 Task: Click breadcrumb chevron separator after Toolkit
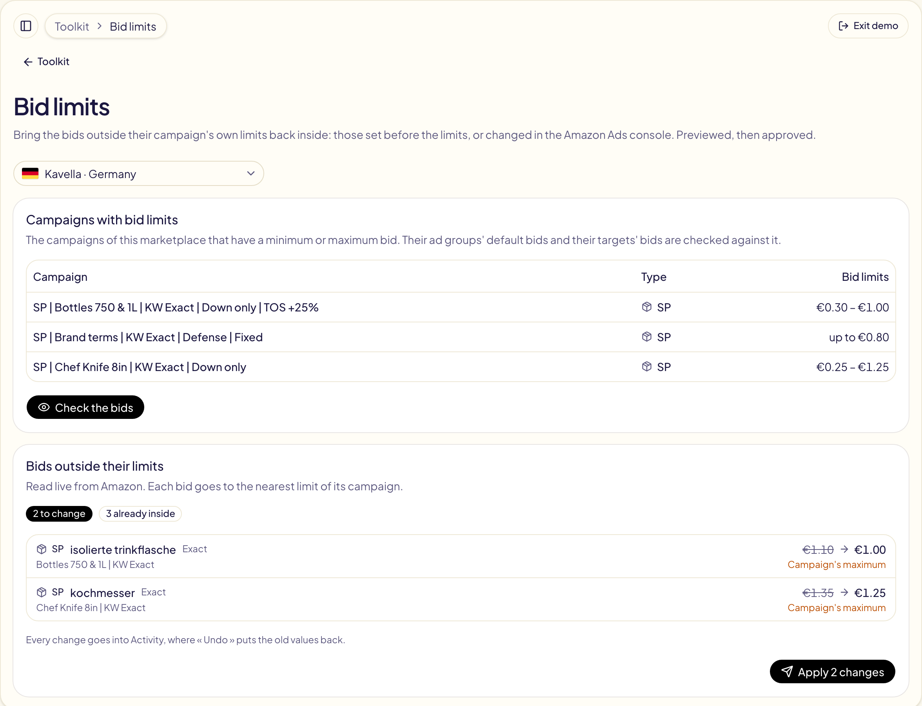click(x=100, y=26)
